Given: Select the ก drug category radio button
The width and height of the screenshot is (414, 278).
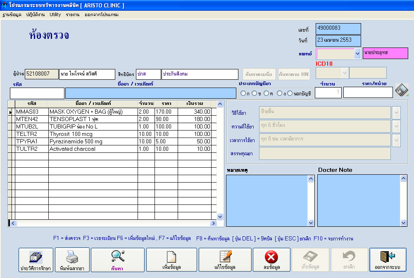Looking at the screenshot, I should point(243,93).
